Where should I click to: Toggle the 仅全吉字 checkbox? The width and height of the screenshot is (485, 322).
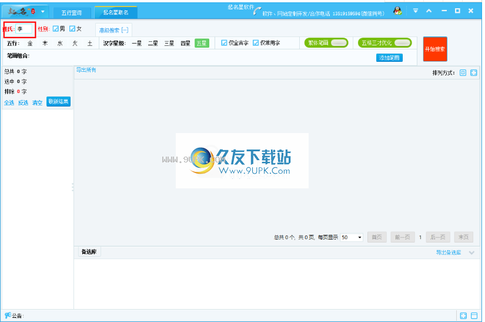[x=224, y=43]
